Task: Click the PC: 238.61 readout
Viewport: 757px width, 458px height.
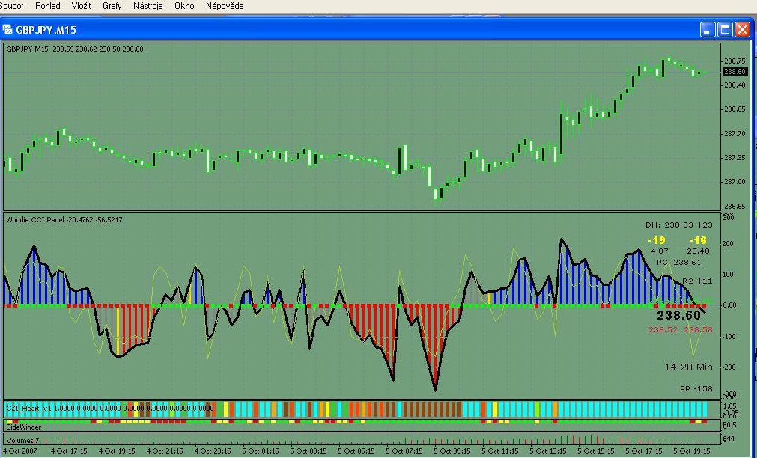Action: click(x=679, y=263)
